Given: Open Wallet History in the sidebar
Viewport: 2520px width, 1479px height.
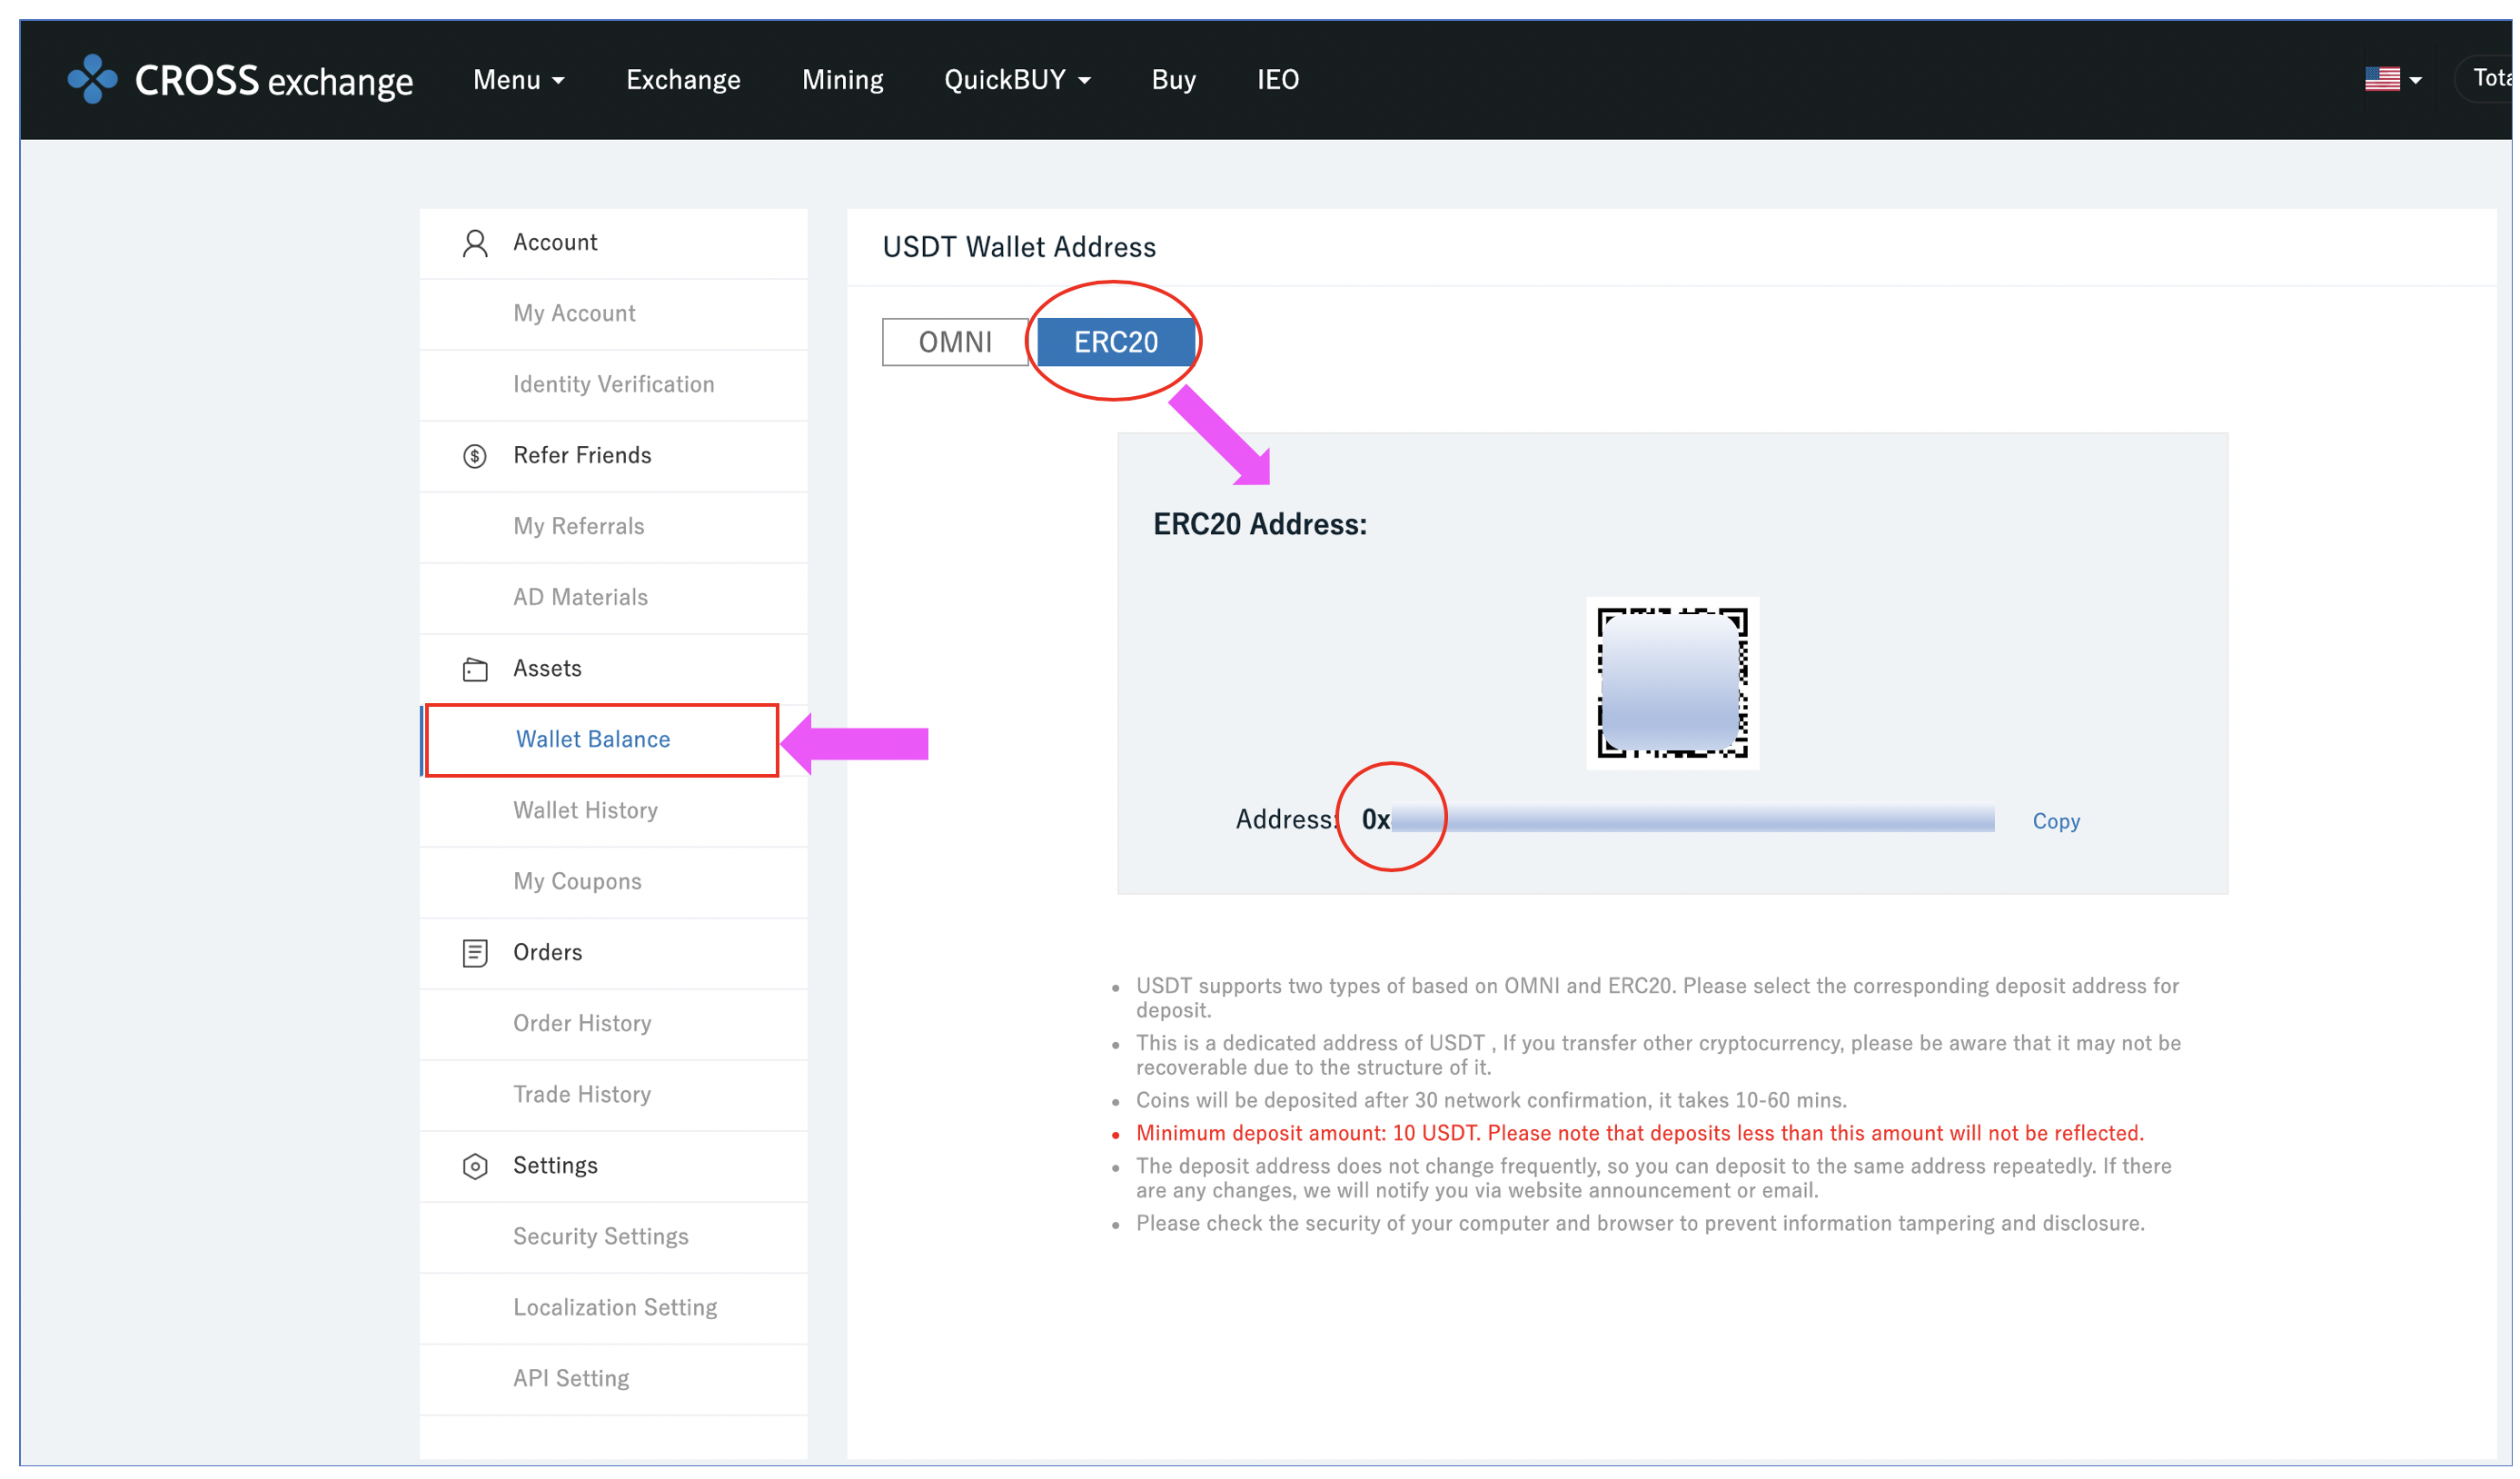Looking at the screenshot, I should (585, 810).
